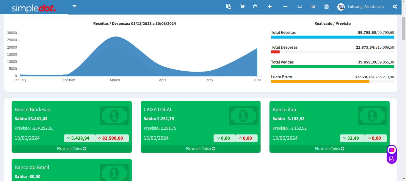The height and width of the screenshot is (181, 406).
Task: Click the user avatar picture
Action: (341, 7)
